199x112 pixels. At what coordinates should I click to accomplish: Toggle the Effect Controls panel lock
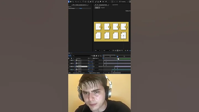pyautogui.click(x=75, y=5)
